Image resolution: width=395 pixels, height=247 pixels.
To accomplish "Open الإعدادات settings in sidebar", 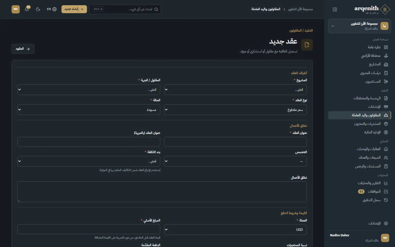I will coord(359,223).
